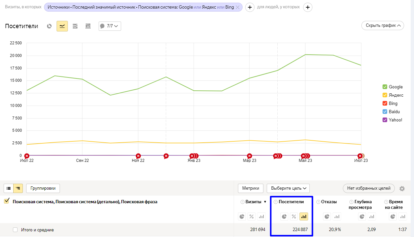Switch to bar column chart icon
The image size is (414, 237).
click(88, 26)
